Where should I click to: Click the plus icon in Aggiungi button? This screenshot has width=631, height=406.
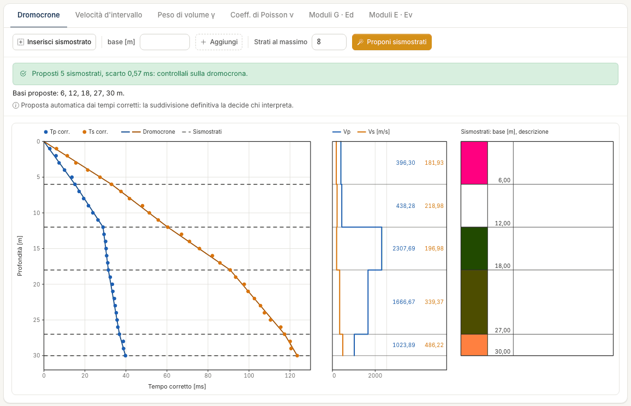tap(203, 42)
